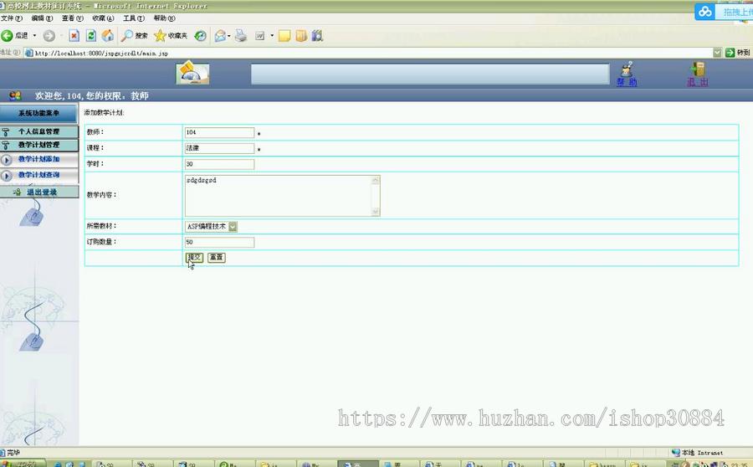Image resolution: width=753 pixels, height=467 pixels.
Task: Open the 所需教材 ASP编程技术 dropdown
Action: pyautogui.click(x=211, y=226)
